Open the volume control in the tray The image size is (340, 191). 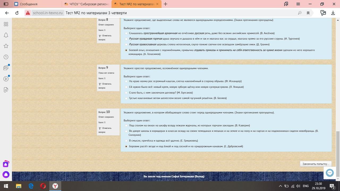pos(298,186)
